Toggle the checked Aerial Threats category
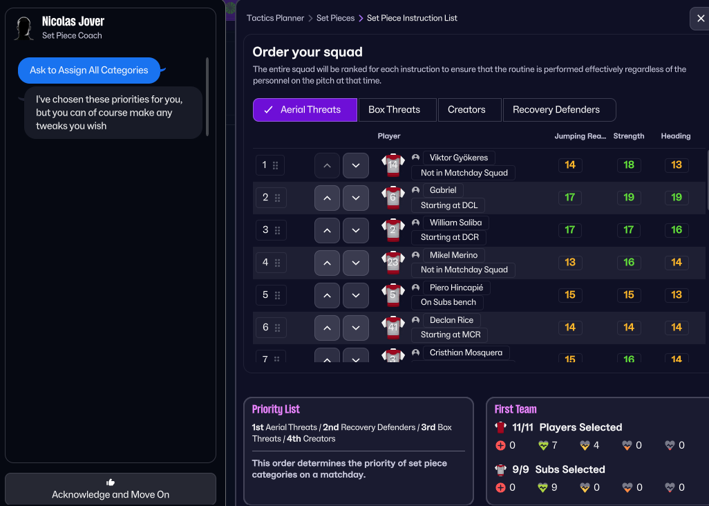 pyautogui.click(x=305, y=110)
